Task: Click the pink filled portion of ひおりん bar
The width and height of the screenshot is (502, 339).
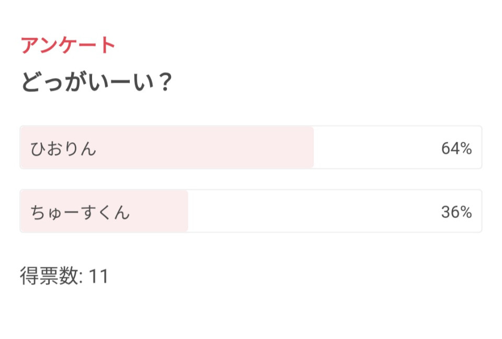Action: tap(209, 148)
